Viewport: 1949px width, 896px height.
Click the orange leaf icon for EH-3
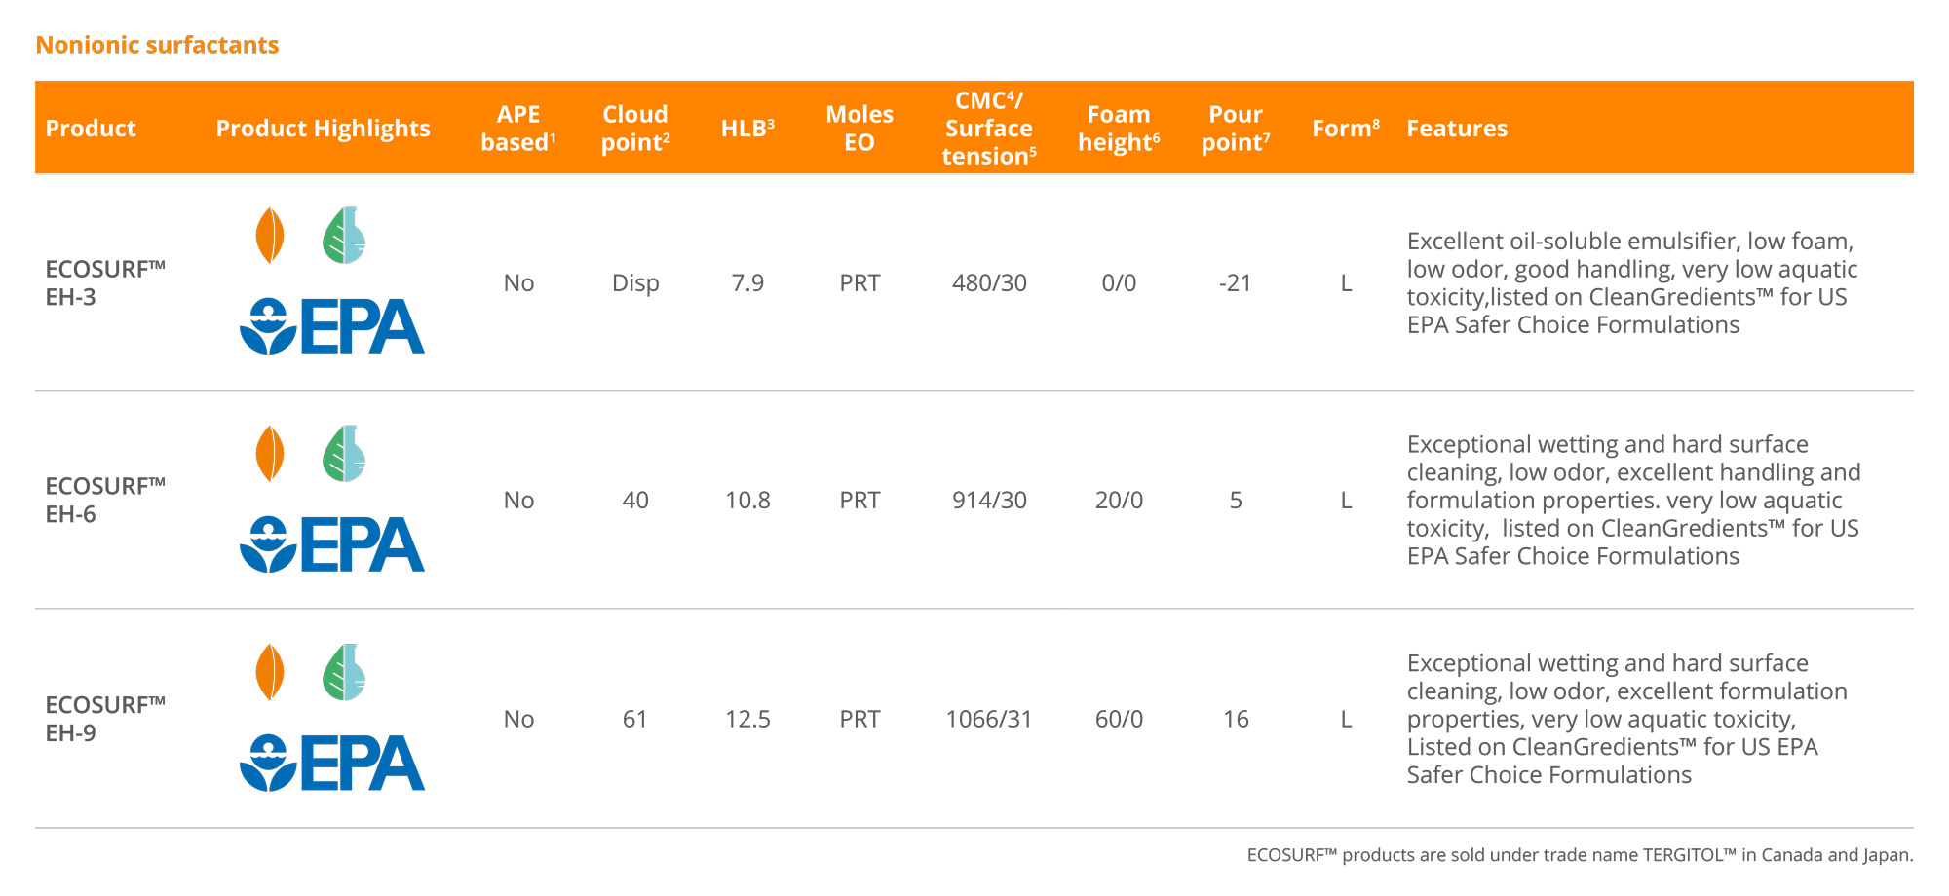[x=270, y=235]
